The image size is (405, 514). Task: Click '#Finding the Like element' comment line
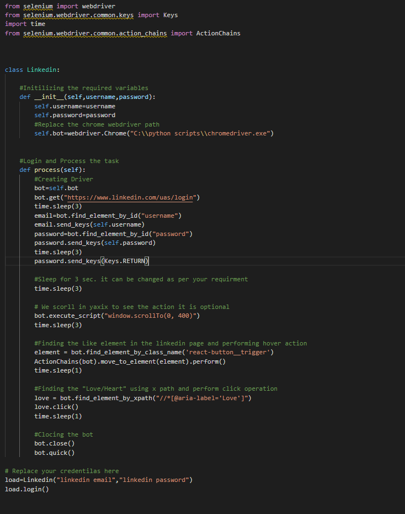pyautogui.click(x=170, y=343)
